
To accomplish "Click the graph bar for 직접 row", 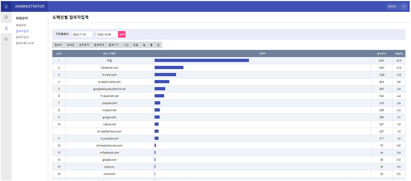I will point(202,61).
